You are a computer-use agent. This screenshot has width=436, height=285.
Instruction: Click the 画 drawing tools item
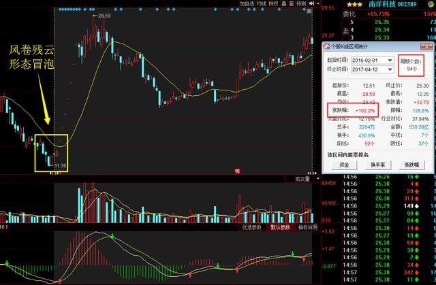click(292, 3)
